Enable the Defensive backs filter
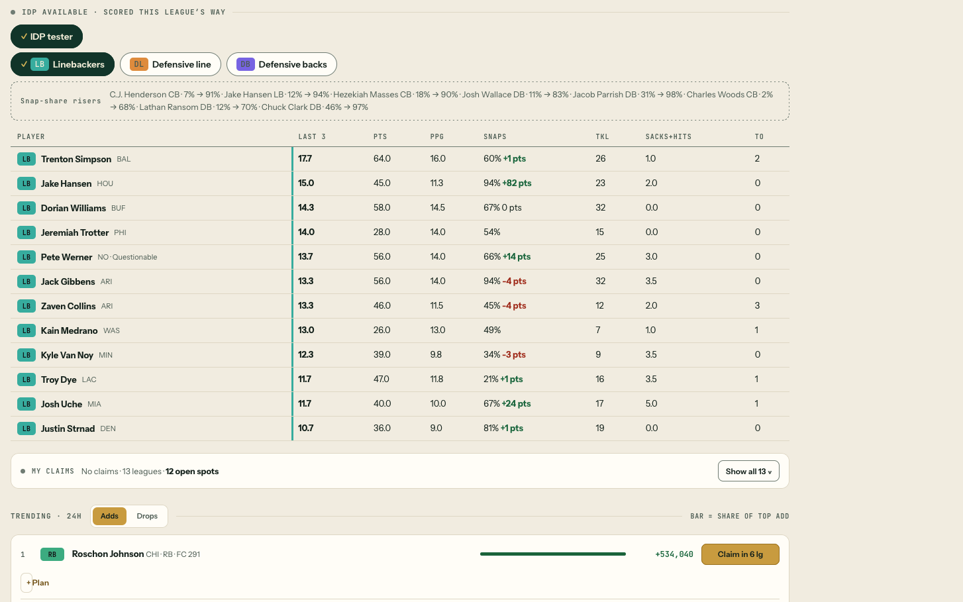963x602 pixels. [281, 64]
